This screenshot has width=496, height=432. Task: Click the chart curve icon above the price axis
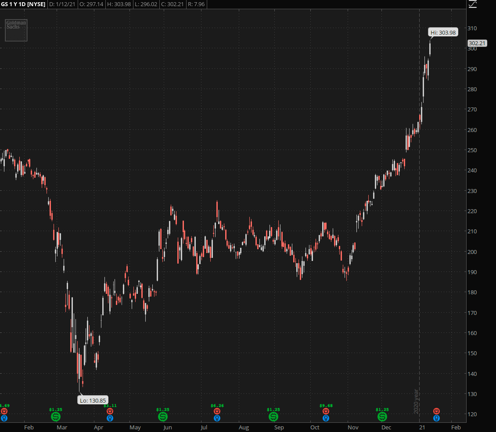[472, 4]
